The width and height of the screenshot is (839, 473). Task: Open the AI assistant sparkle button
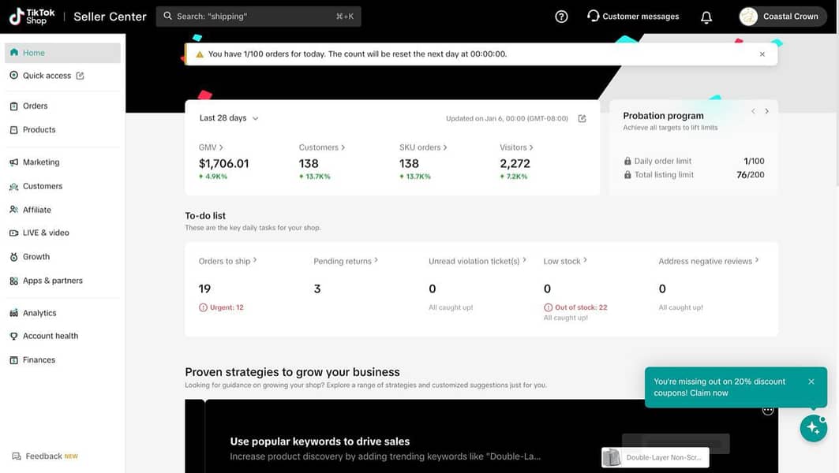(813, 427)
